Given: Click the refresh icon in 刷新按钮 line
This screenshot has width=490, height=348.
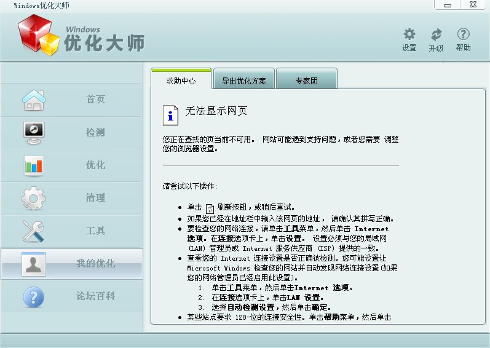Looking at the screenshot, I should click(210, 208).
